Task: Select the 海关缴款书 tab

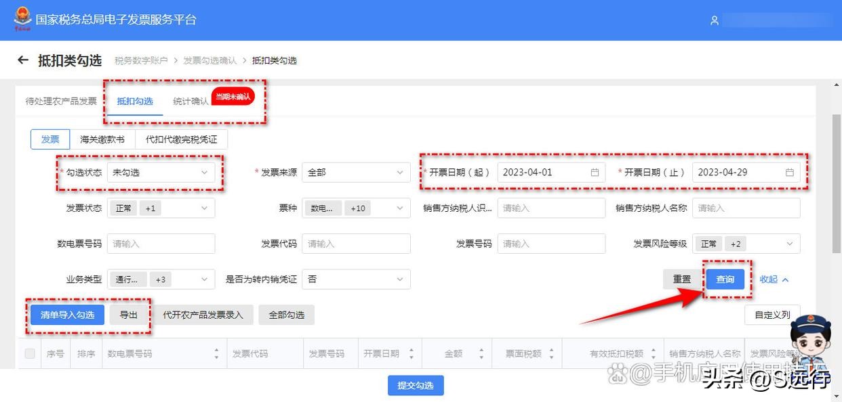Action: coord(101,139)
